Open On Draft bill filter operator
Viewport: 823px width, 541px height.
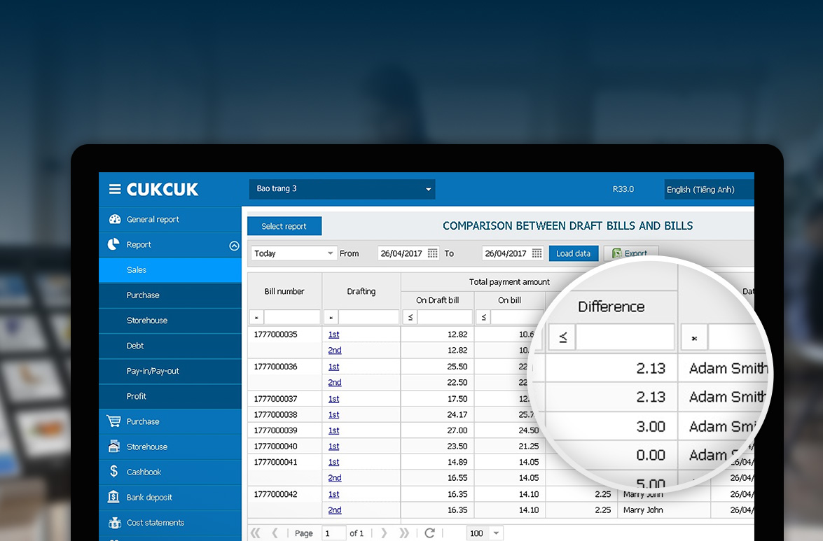click(410, 317)
